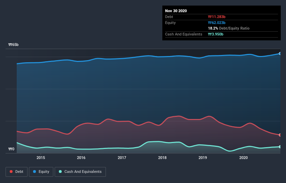Click the 2018 x-axis label
The width and height of the screenshot is (286, 183).
162,158
